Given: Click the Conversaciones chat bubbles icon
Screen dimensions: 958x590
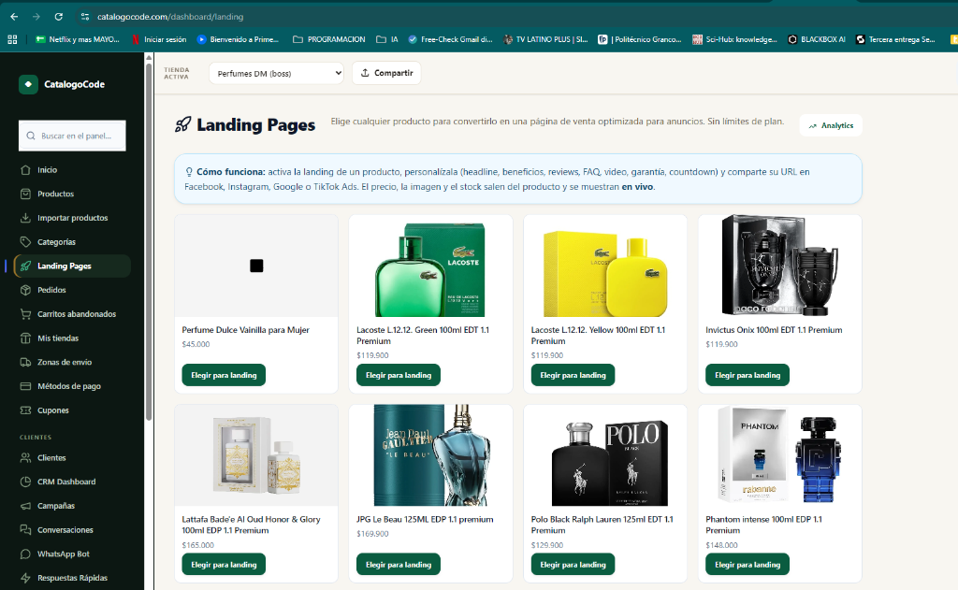Looking at the screenshot, I should 25,529.
